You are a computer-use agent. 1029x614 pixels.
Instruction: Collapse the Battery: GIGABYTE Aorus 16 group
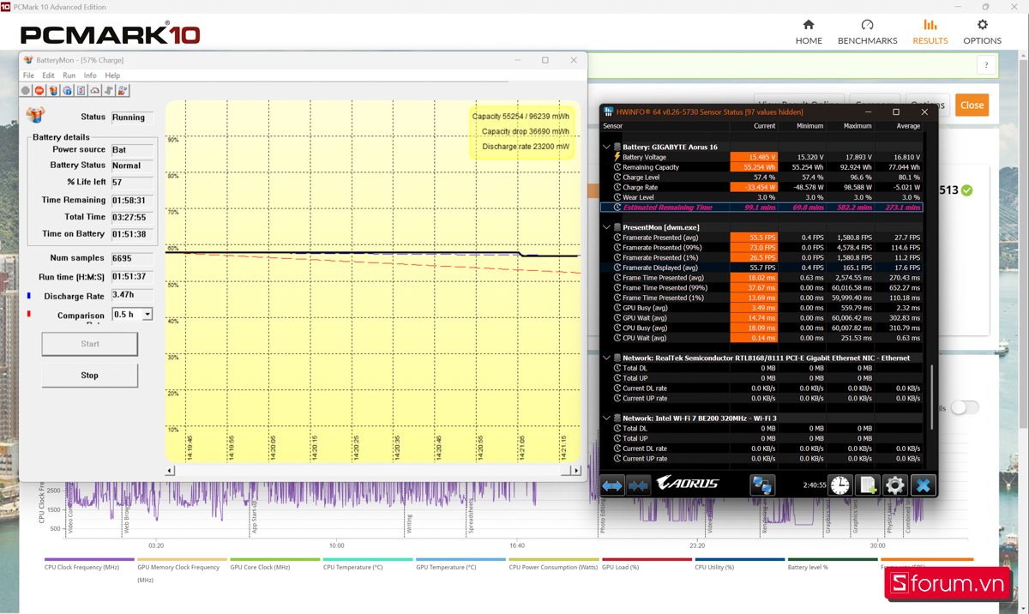[606, 147]
